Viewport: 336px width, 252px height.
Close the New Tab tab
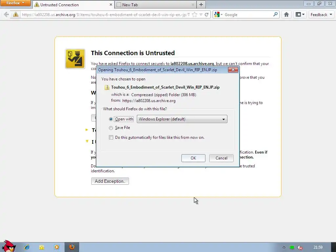[x=193, y=5]
